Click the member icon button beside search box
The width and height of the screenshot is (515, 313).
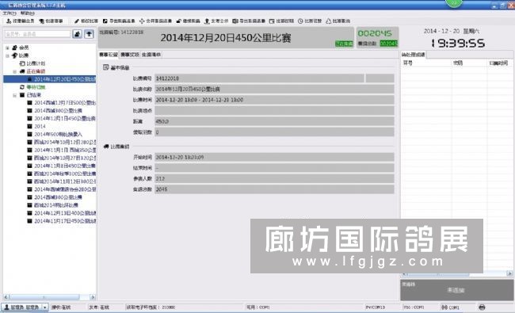click(77, 34)
